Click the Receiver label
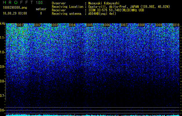Screen dimensions: 182x116 click(x=59, y=10)
